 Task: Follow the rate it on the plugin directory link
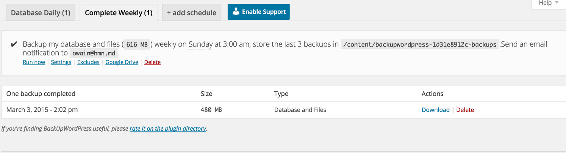point(168,128)
